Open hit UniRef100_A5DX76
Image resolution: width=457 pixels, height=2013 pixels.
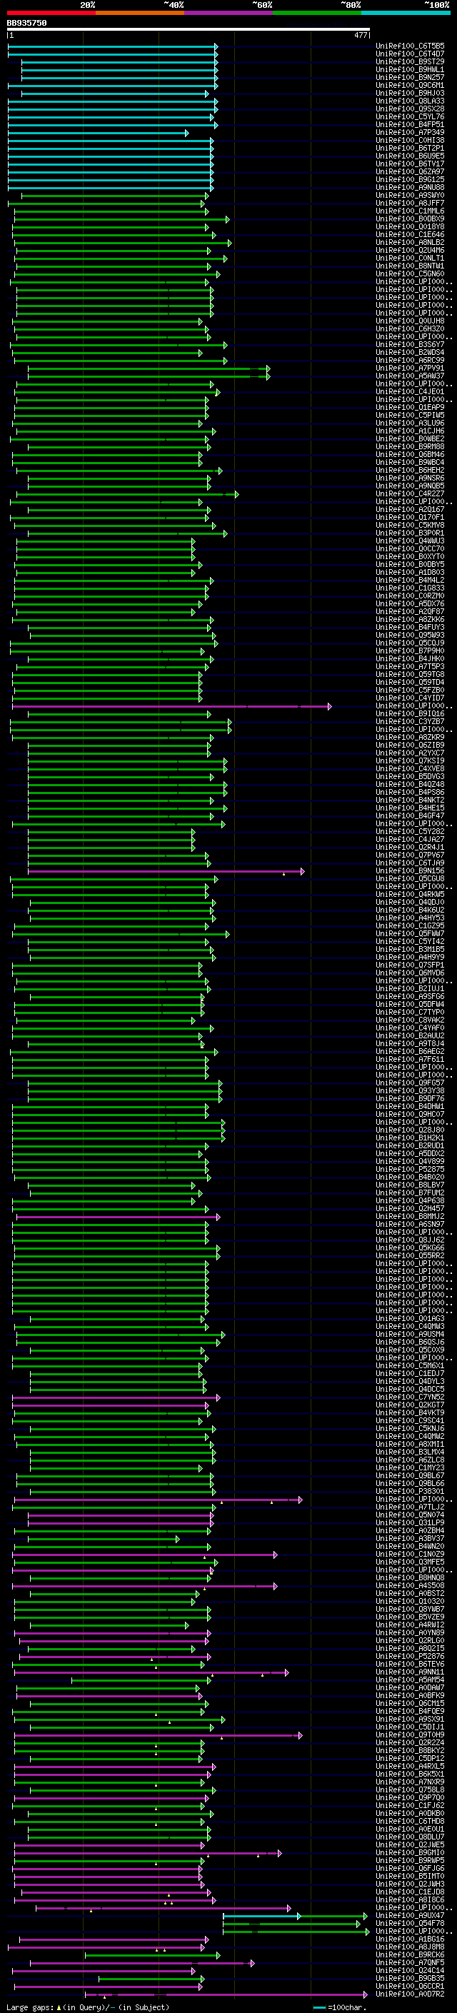tap(410, 604)
